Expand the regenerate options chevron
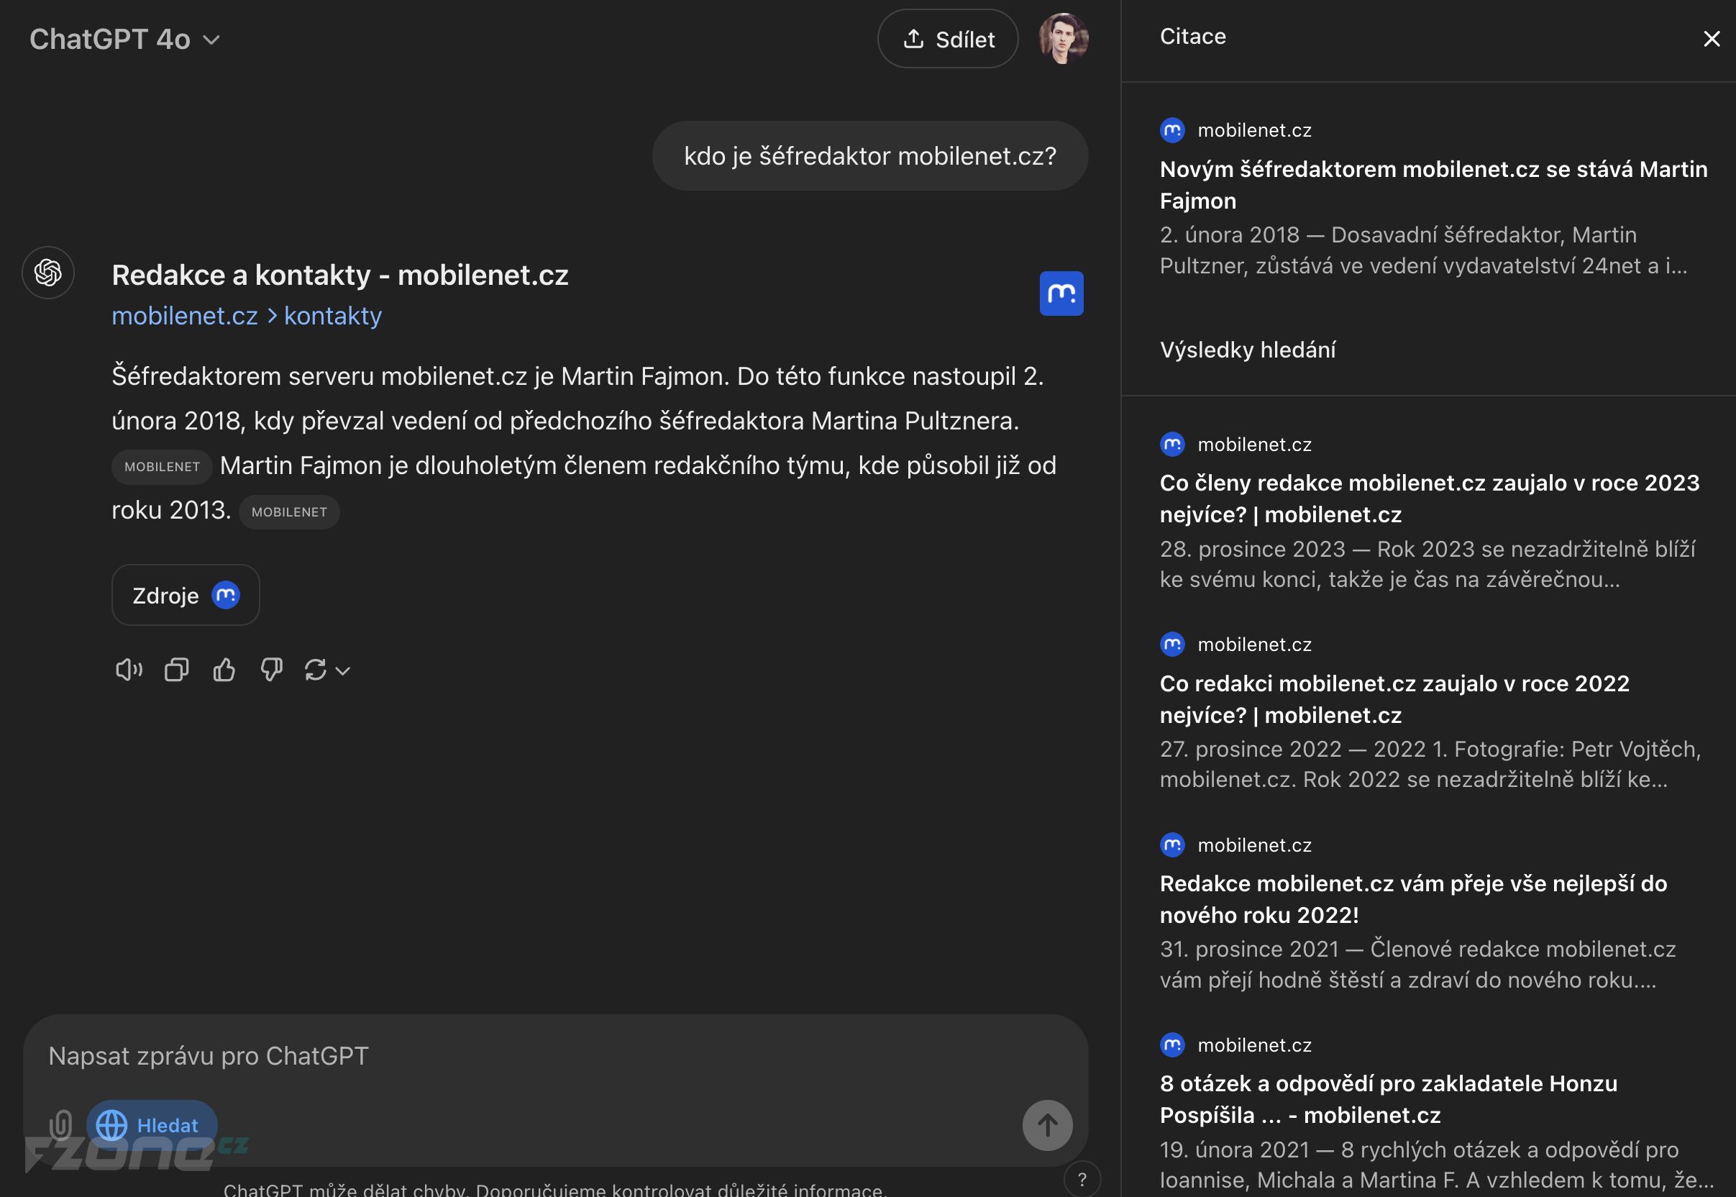1736x1197 pixels. tap(343, 670)
